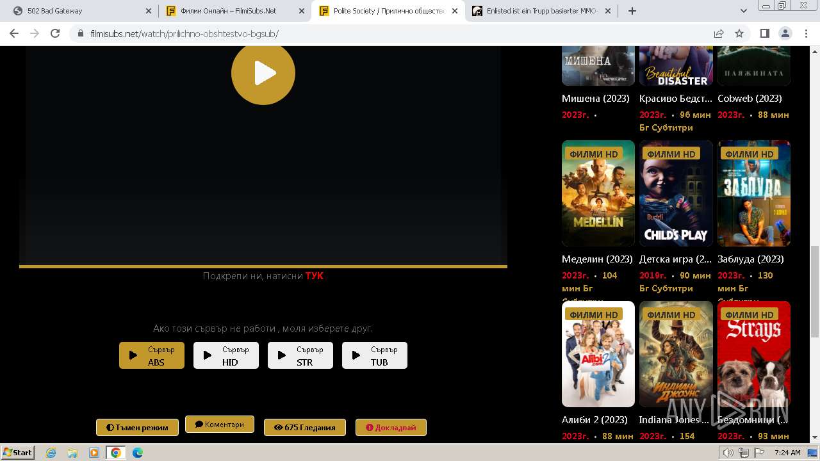Image resolution: width=820 pixels, height=461 pixels.
Task: Click the Cobweb (2023) title
Action: pyautogui.click(x=750, y=99)
